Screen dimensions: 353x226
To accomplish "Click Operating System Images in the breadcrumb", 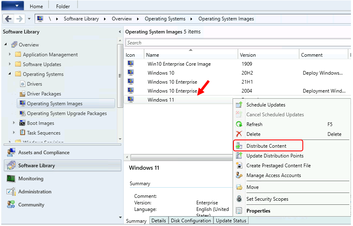I will tap(226, 19).
